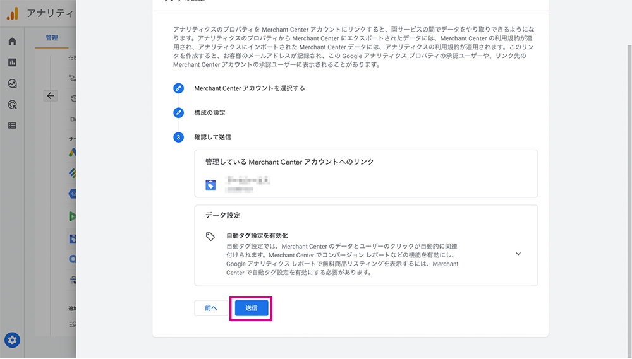632x359 pixels.
Task: Click the 前へ button
Action: click(211, 308)
